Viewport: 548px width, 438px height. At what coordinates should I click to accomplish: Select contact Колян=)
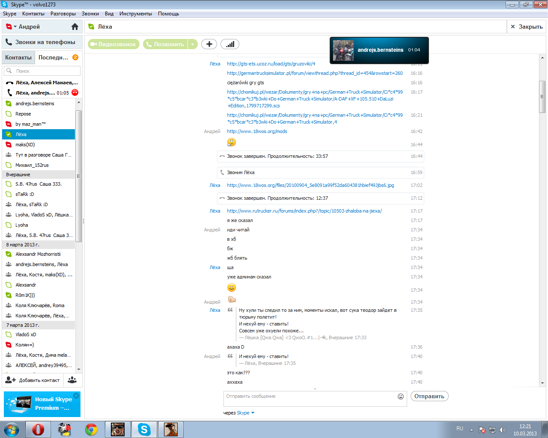39,345
